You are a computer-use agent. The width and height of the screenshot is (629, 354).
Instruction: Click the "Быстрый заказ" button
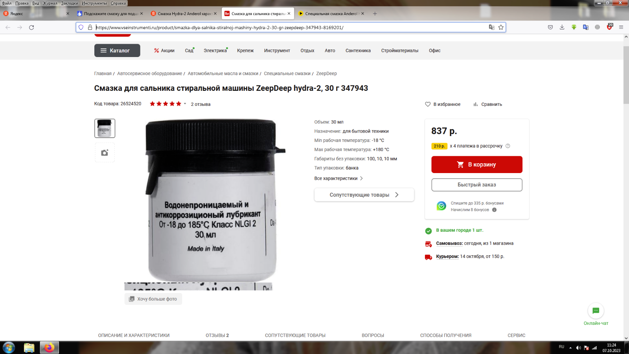[x=477, y=185]
